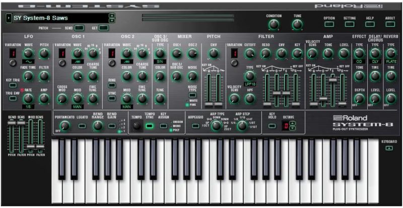Click the FILTER TYPE knob above LPF18

click(x=249, y=76)
